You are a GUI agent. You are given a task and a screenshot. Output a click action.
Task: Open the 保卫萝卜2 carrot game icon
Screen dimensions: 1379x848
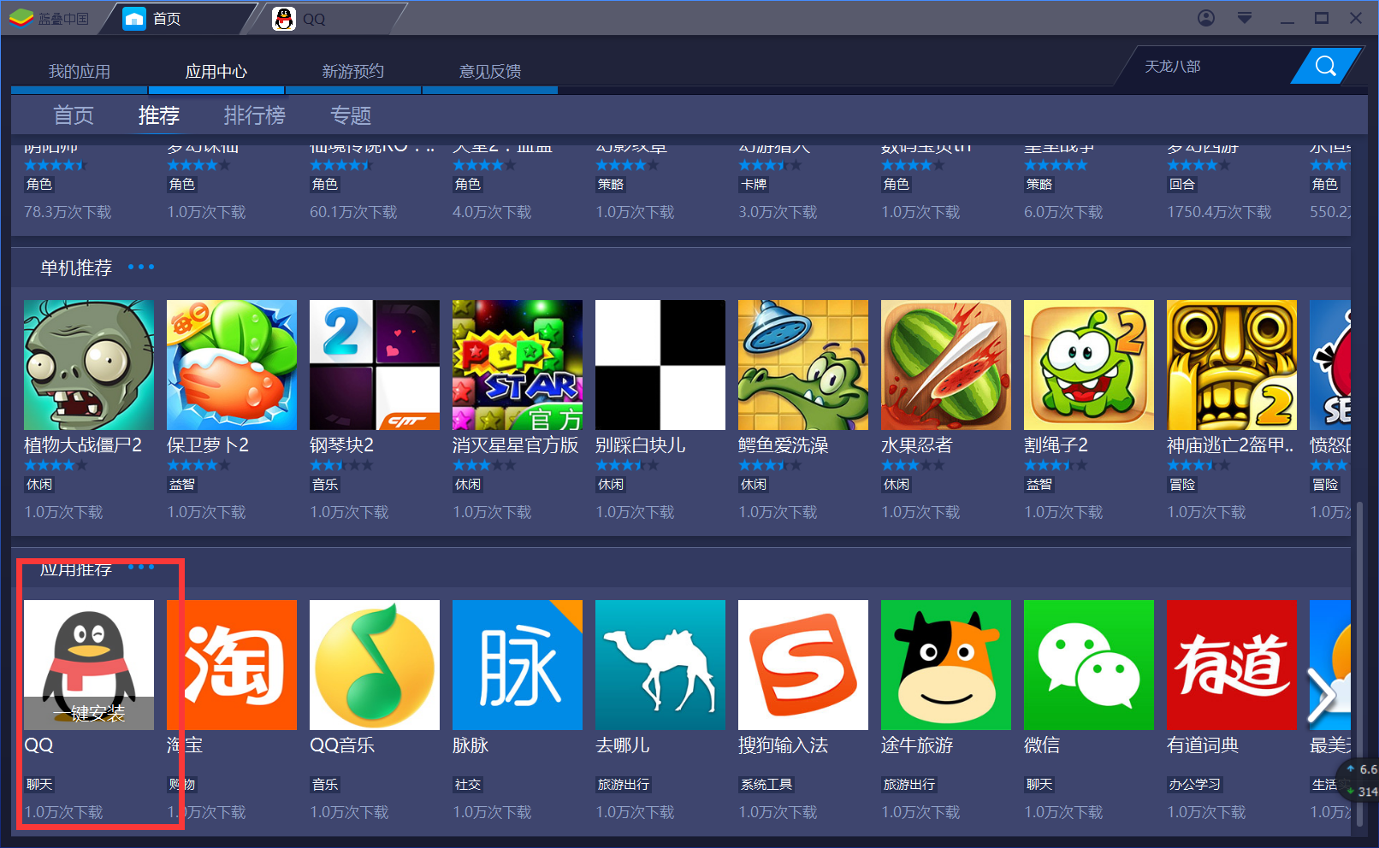click(232, 365)
